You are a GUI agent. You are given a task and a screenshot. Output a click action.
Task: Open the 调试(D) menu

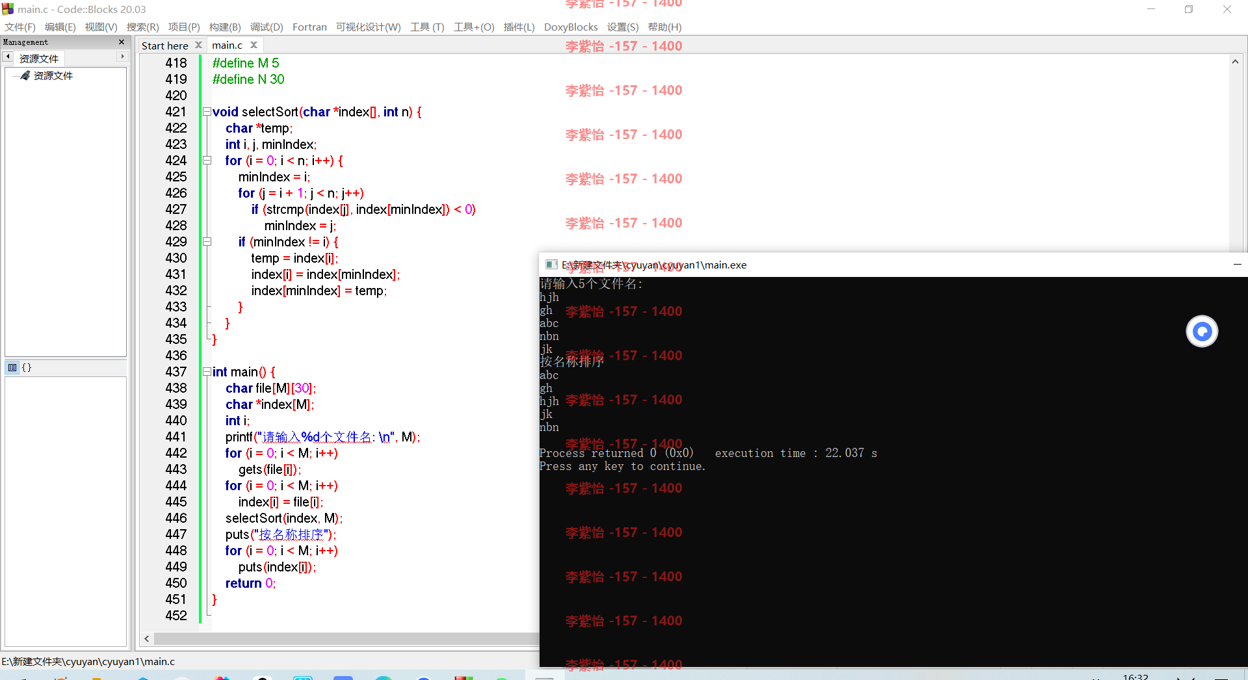point(266,27)
